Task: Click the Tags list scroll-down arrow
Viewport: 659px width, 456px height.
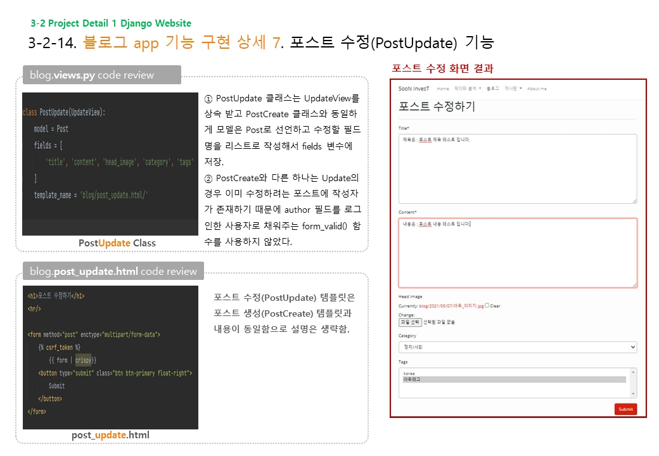Action: point(633,394)
